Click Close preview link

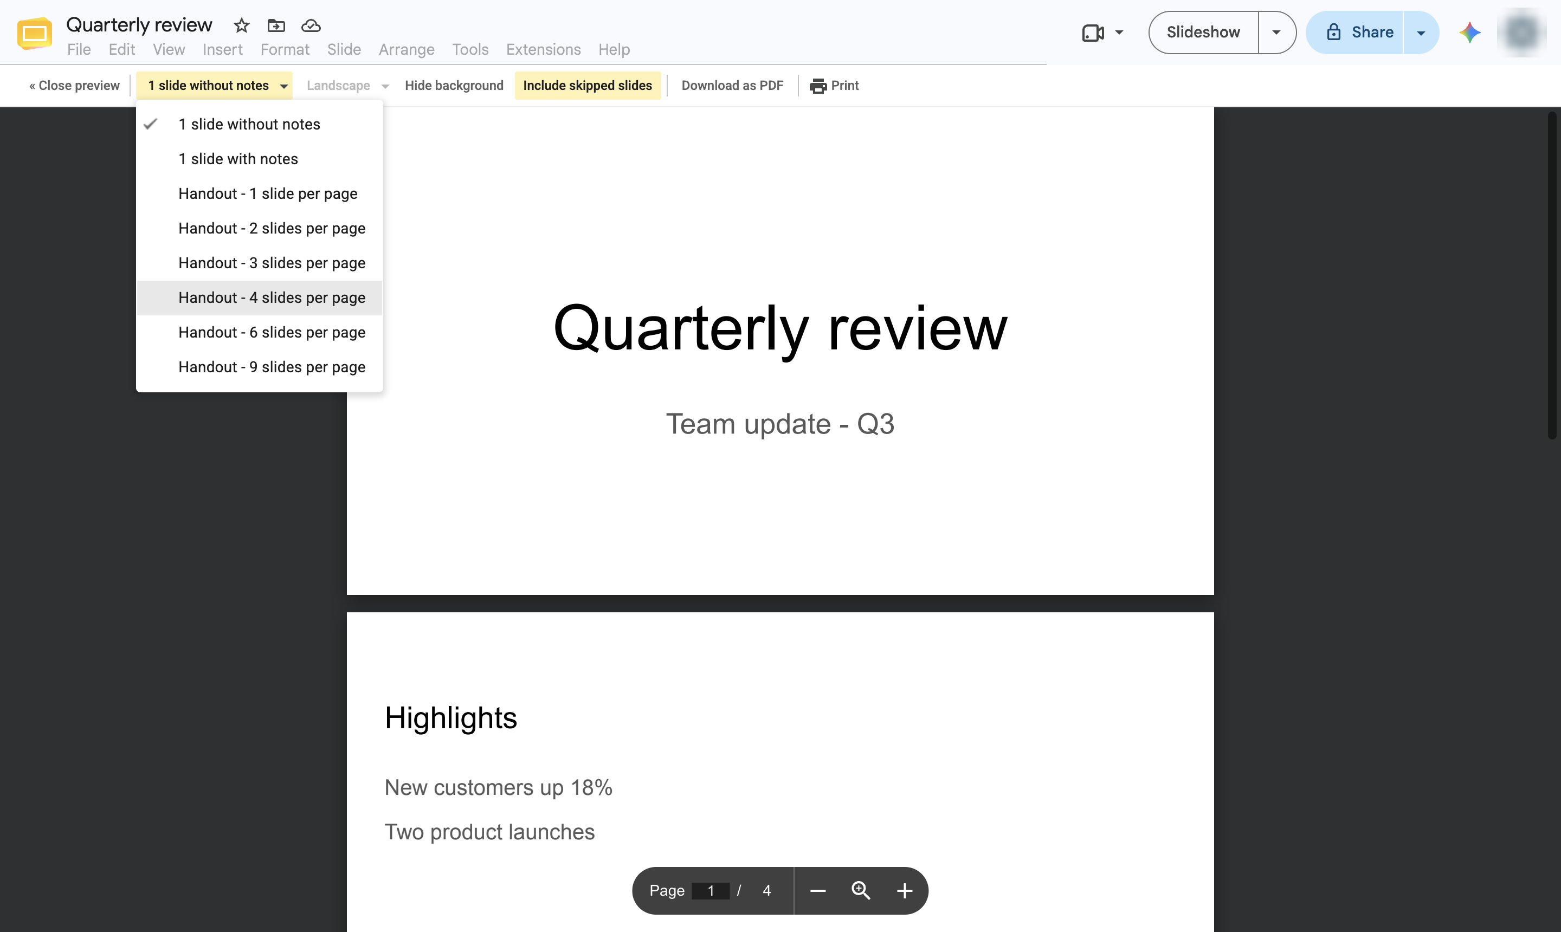[x=74, y=86]
